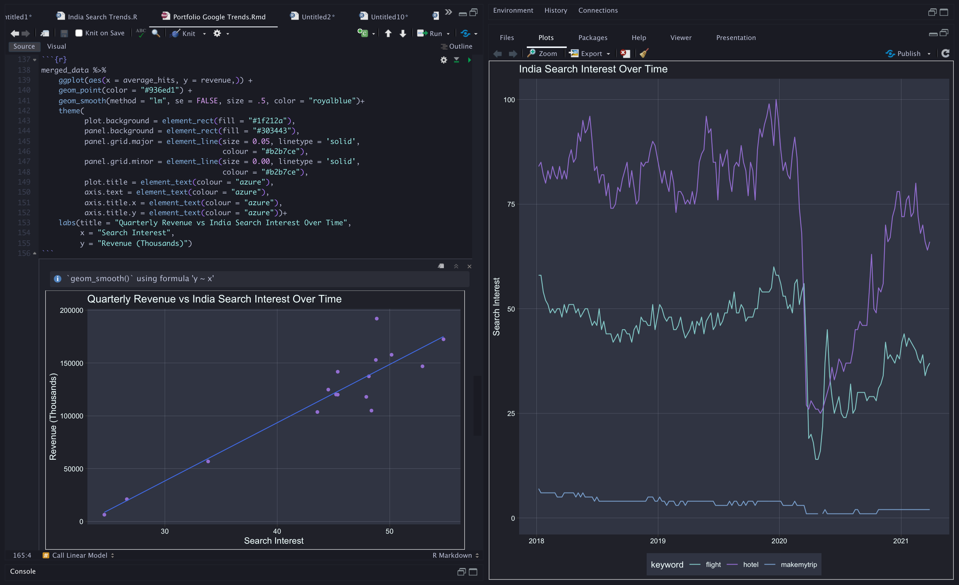
Task: Click the Outline icon in editor
Action: tap(444, 46)
